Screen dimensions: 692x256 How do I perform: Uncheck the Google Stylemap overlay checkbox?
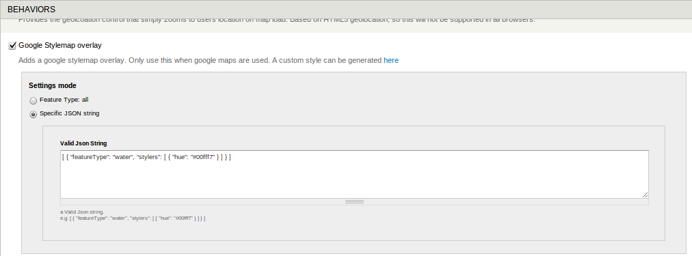tap(12, 46)
